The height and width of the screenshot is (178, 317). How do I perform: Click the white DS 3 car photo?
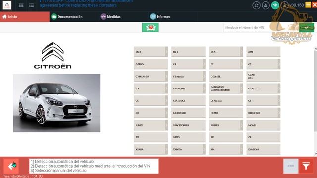click(x=56, y=103)
